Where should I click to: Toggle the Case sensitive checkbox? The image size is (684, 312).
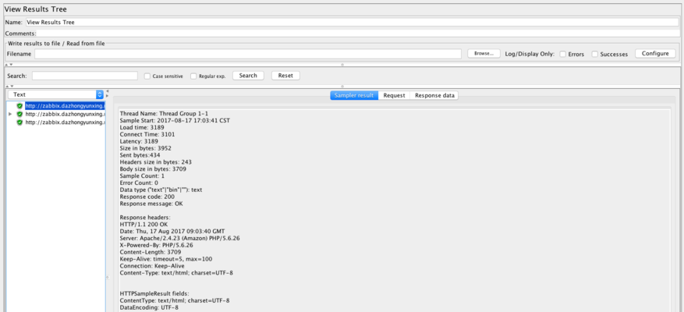(x=147, y=76)
